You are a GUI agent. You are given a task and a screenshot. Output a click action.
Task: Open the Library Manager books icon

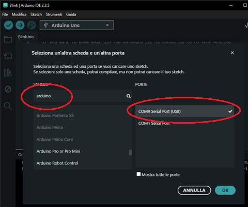8,72
